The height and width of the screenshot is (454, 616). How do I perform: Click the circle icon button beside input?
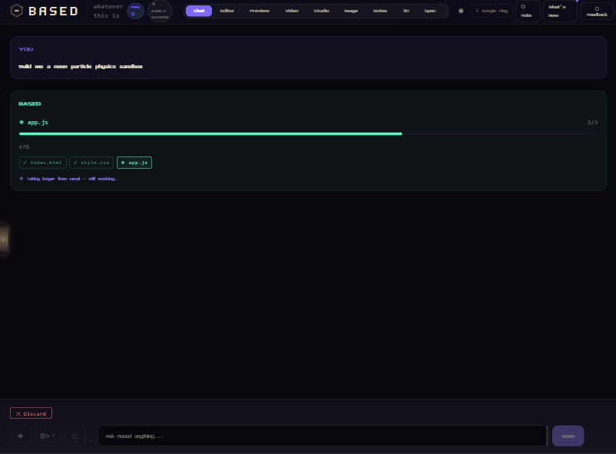75,436
